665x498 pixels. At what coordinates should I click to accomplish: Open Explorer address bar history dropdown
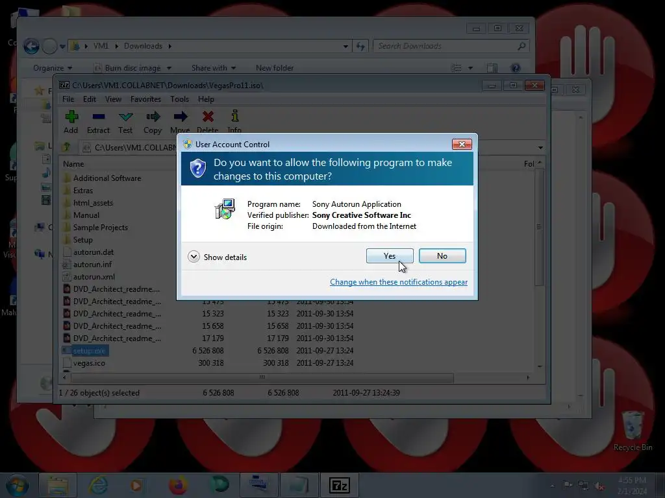click(345, 46)
